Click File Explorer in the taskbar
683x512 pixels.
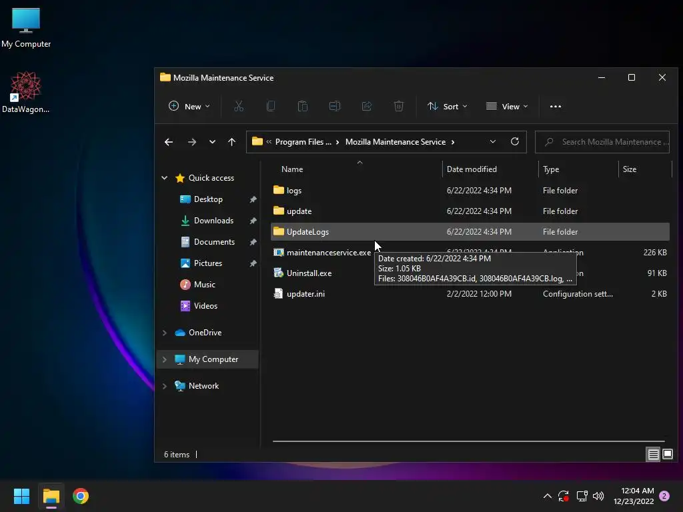pyautogui.click(x=51, y=496)
